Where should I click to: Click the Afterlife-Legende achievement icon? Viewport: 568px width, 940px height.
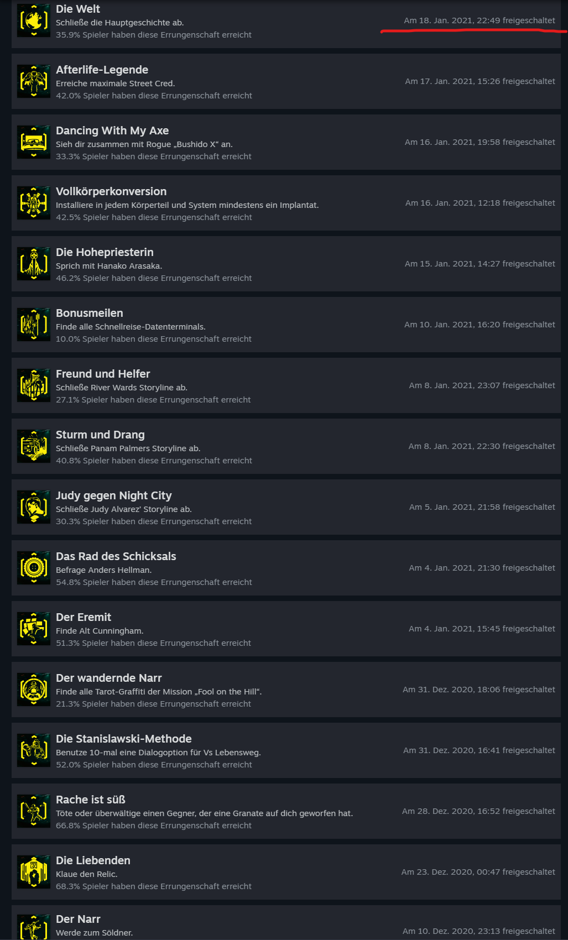(x=34, y=81)
